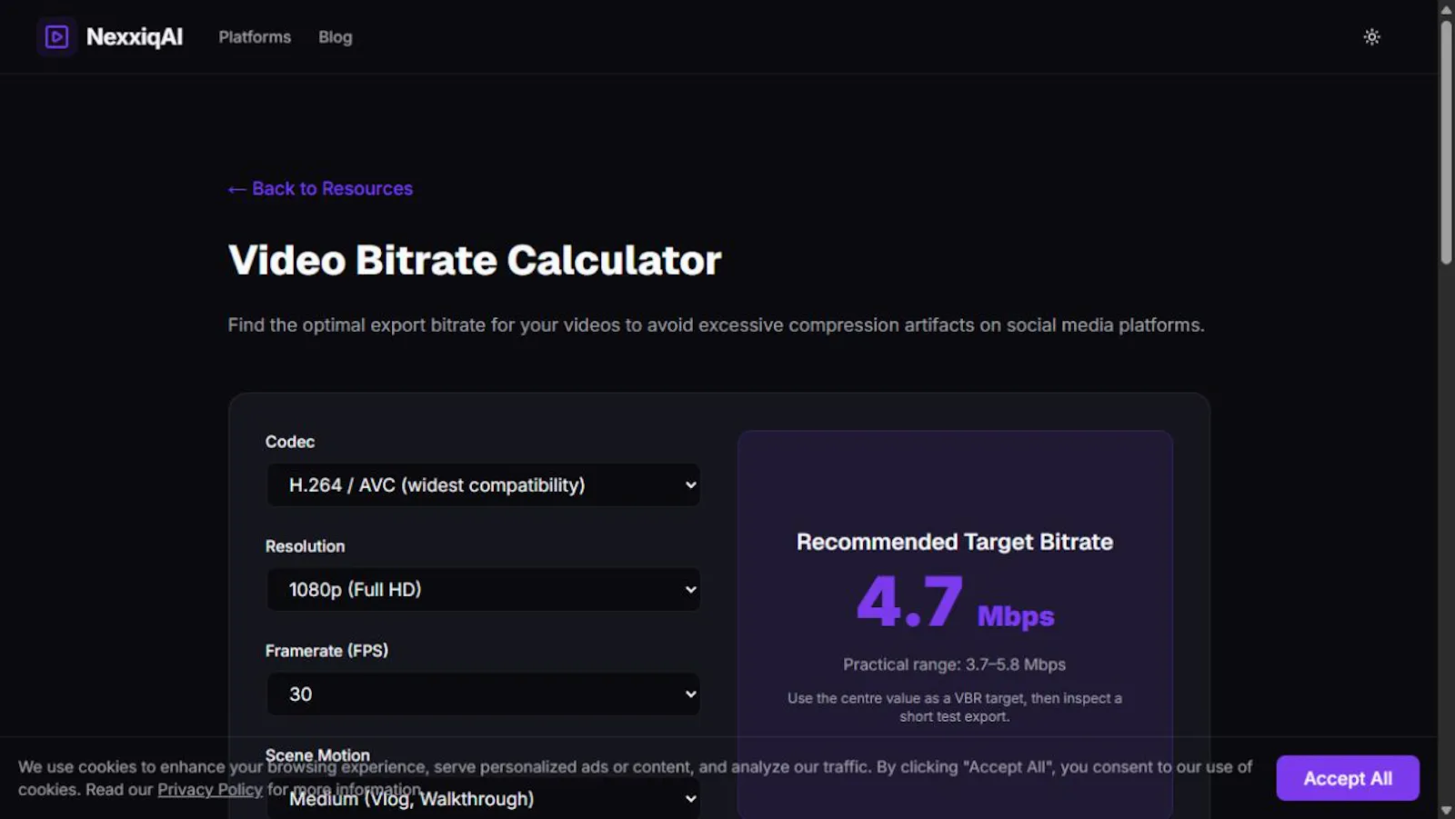Accept all cookies with Accept All
This screenshot has height=819, width=1455.
(1348, 778)
